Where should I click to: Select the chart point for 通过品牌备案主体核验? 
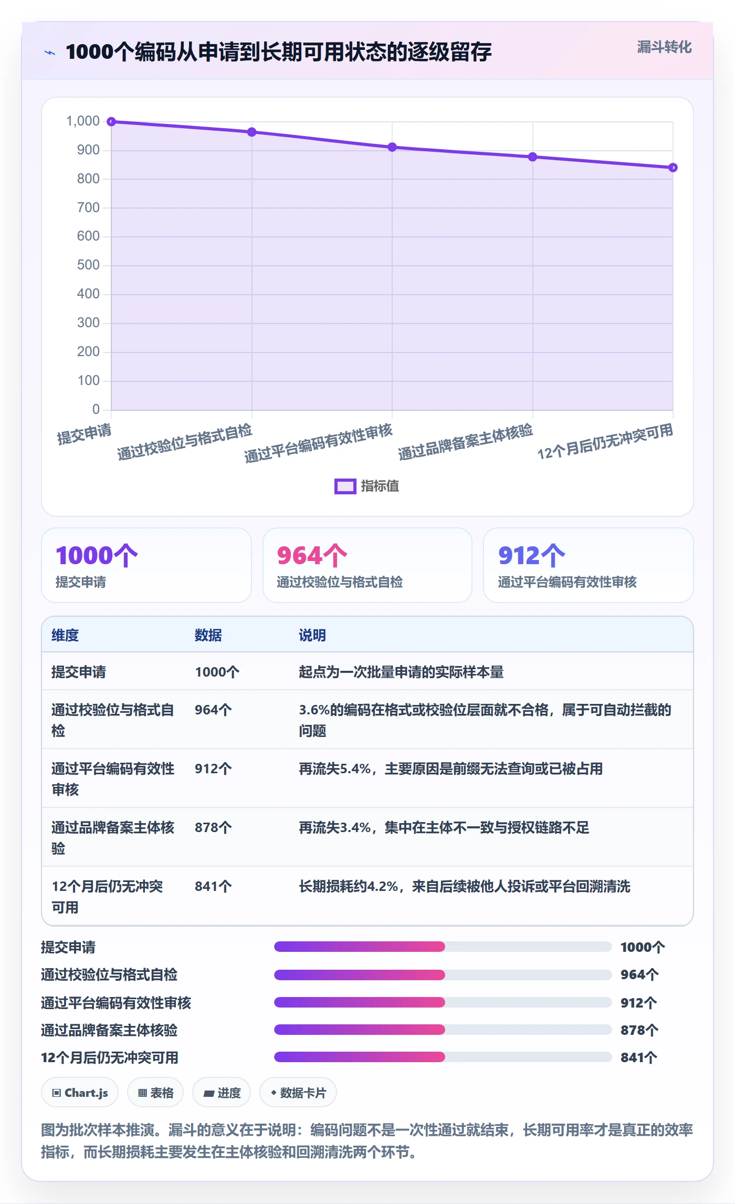(532, 157)
